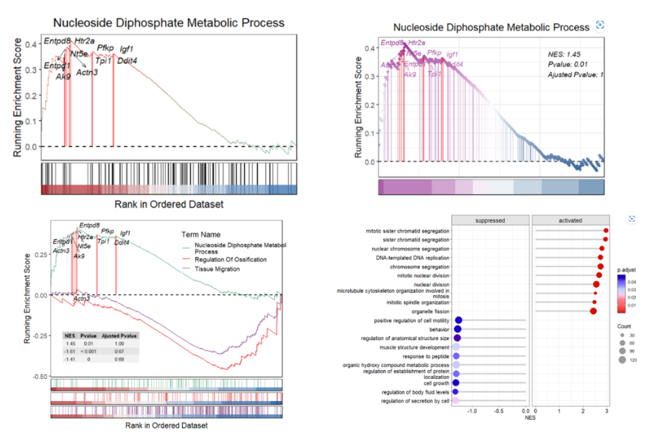Click the purple-to-blue rank bar under top-right plot
Viewport: 653px width, 440px height.
coord(492,187)
